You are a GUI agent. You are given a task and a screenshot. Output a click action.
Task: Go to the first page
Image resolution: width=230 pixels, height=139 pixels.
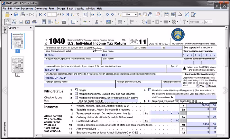[x=40, y=14]
